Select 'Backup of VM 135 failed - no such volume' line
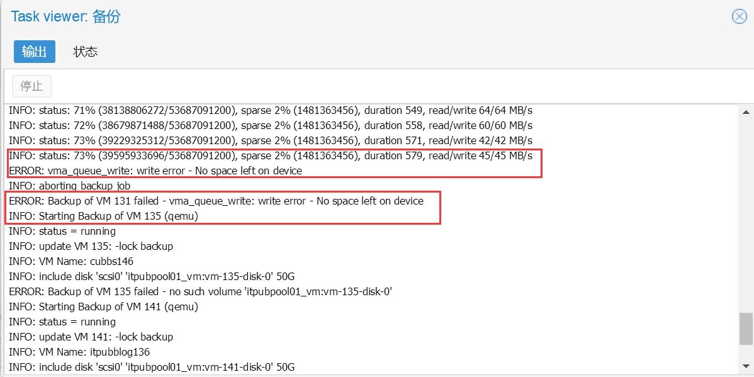Image resolution: width=754 pixels, height=377 pixels. 201,291
